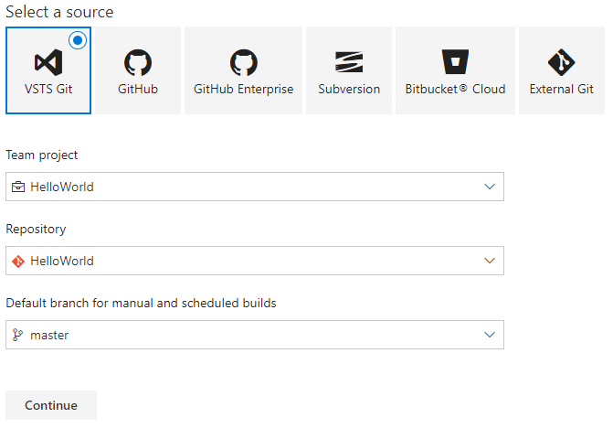Open the Repository dropdown arrow

(490, 261)
